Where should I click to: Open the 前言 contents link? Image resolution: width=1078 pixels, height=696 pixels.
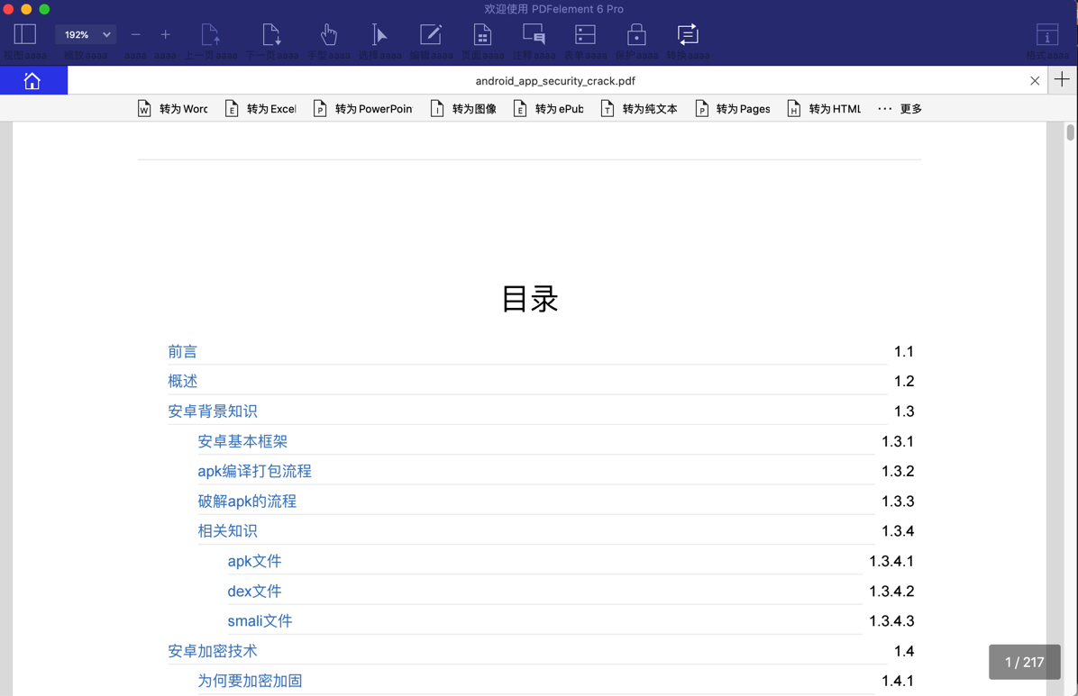point(182,352)
